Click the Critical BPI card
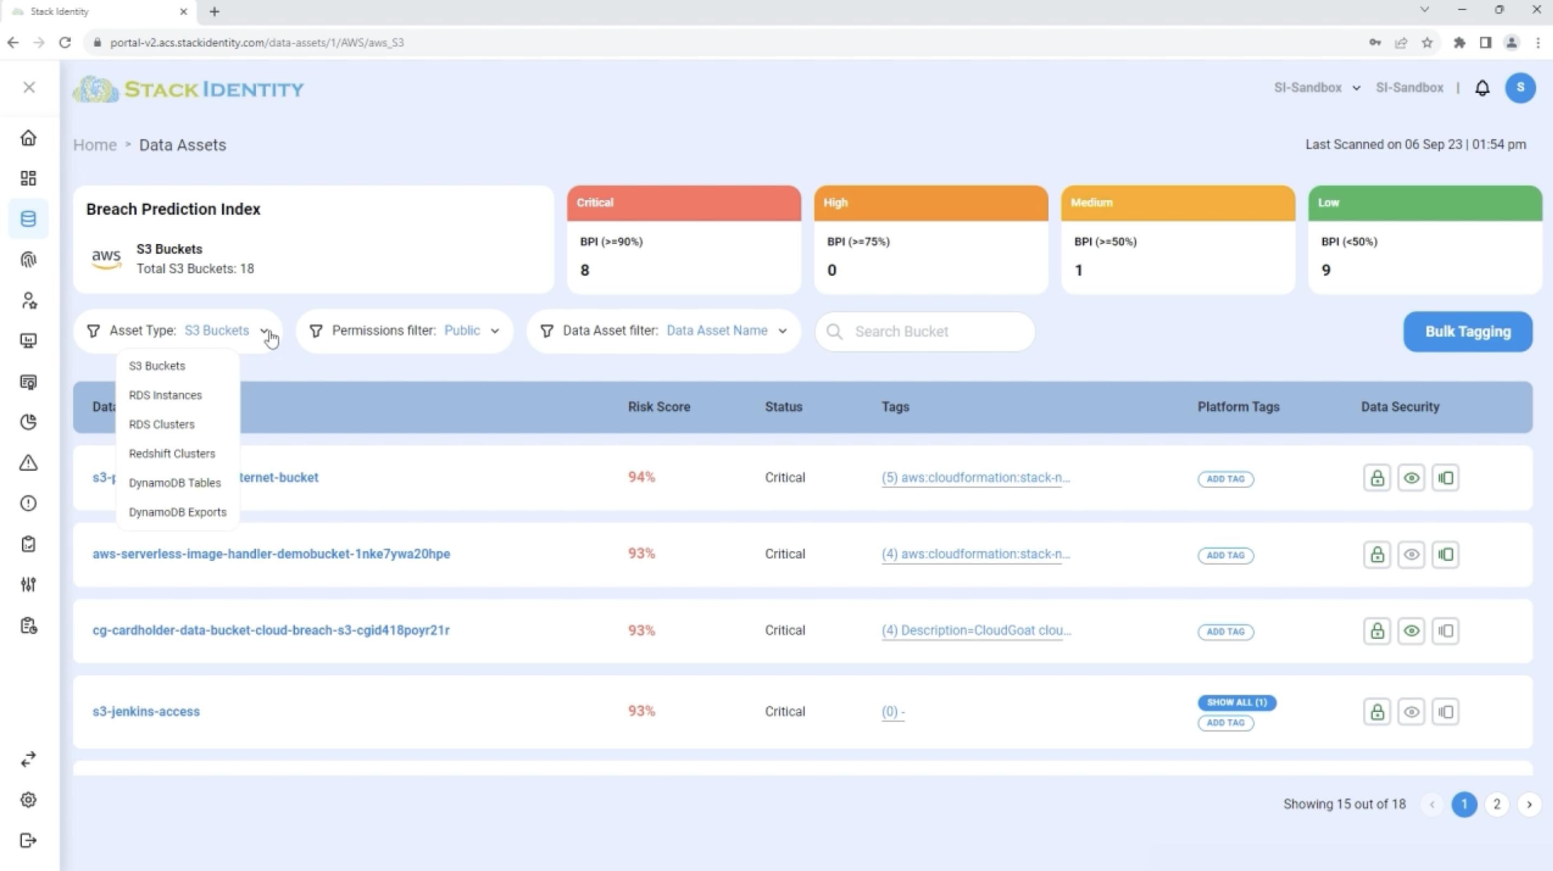This screenshot has width=1553, height=871. point(684,239)
